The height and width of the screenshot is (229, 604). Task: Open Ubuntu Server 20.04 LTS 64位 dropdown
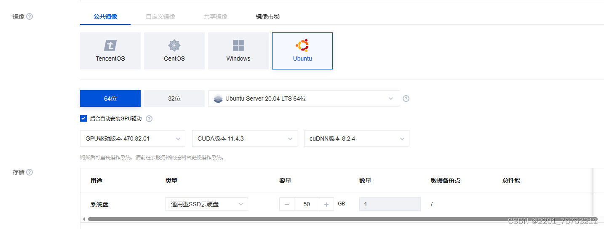click(x=304, y=99)
